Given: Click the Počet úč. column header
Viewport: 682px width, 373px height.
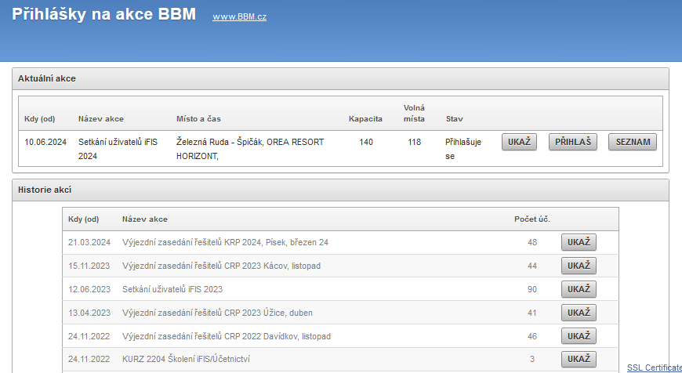Looking at the screenshot, I should 532,219.
